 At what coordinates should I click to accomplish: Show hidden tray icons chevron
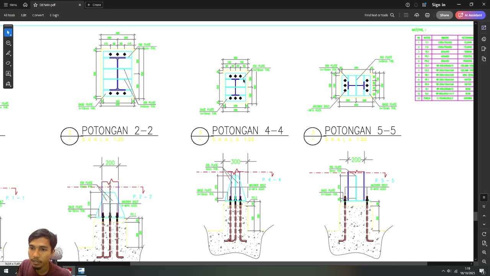click(443, 271)
